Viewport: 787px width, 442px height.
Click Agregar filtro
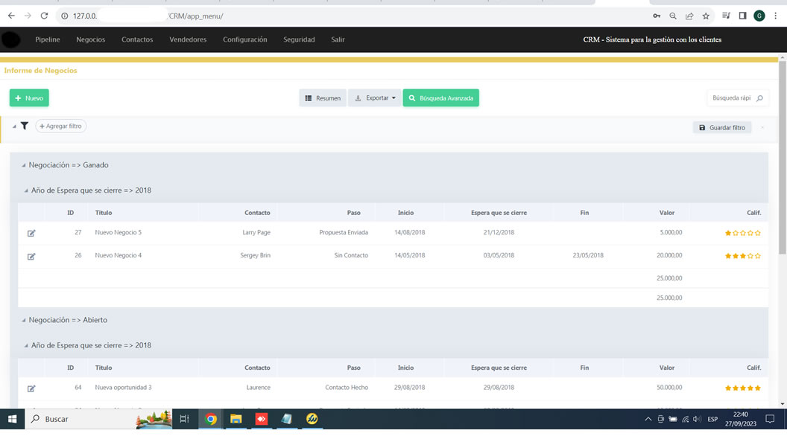pyautogui.click(x=60, y=126)
